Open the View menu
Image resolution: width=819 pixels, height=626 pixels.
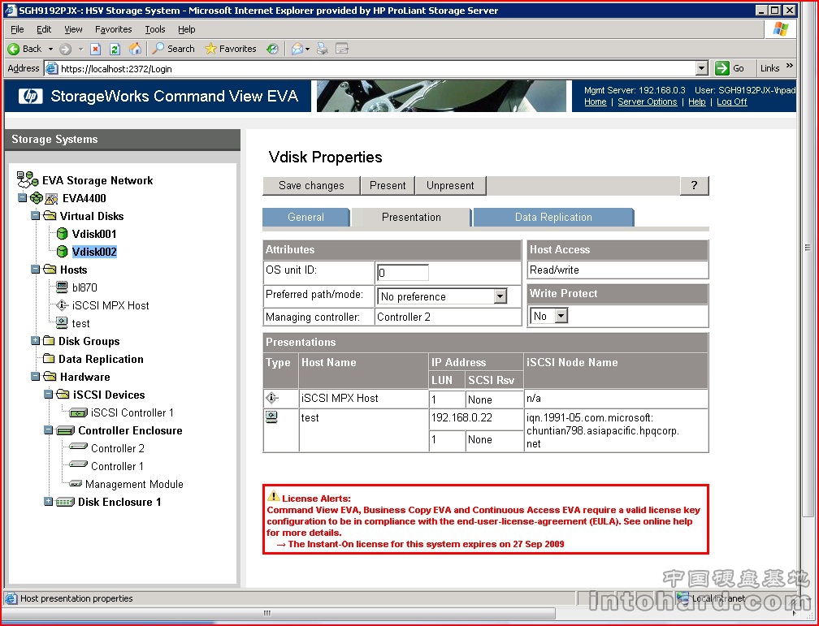[x=73, y=29]
